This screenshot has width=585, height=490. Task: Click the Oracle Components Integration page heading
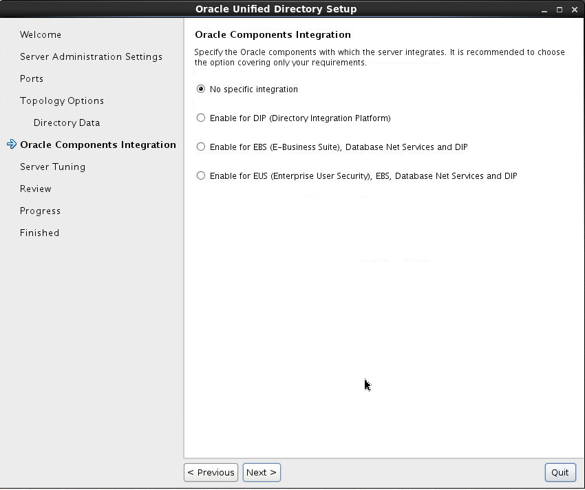[273, 34]
